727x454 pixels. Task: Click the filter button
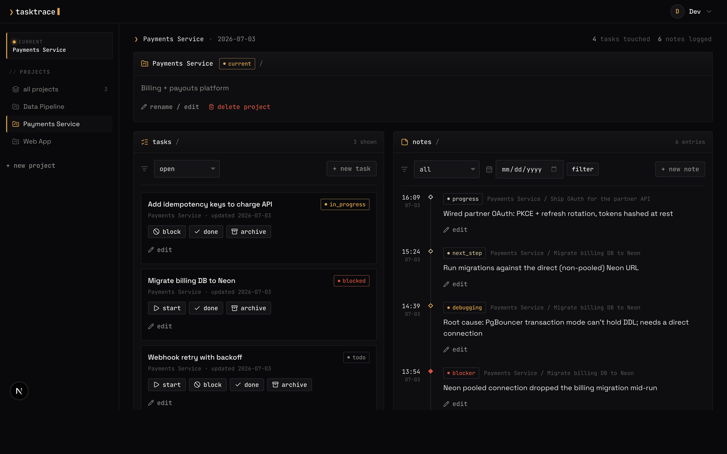coord(582,169)
